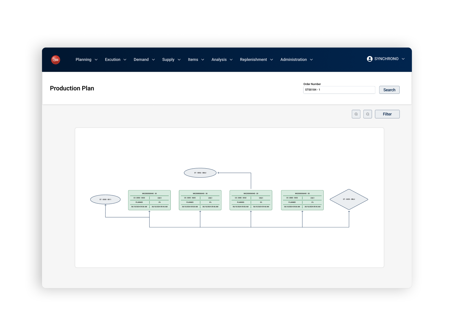Screen dimensions: 454x335
Task: Click the red Synchrono logo icon
Action: (56, 60)
